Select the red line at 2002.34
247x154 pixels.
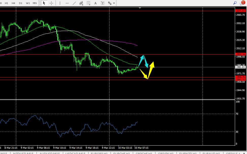coord(178,54)
